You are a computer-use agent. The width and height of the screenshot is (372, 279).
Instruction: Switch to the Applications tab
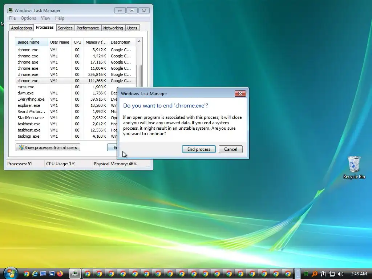[x=21, y=28]
